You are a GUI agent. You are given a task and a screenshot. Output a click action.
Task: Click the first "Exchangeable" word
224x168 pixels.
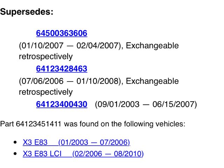(x=152, y=46)
